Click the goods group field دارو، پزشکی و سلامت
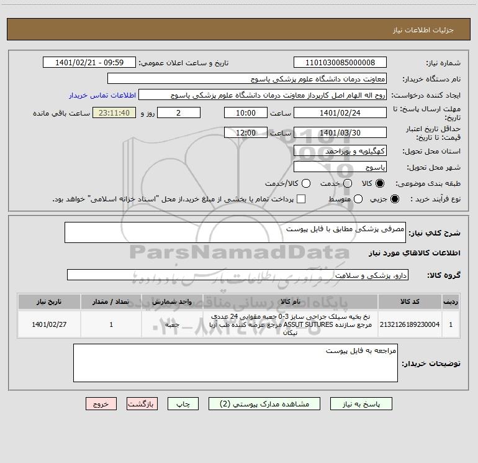478x463 pixels. (x=238, y=275)
